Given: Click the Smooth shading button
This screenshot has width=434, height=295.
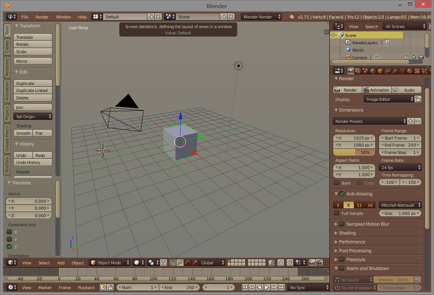Looking at the screenshot, I should [23, 133].
